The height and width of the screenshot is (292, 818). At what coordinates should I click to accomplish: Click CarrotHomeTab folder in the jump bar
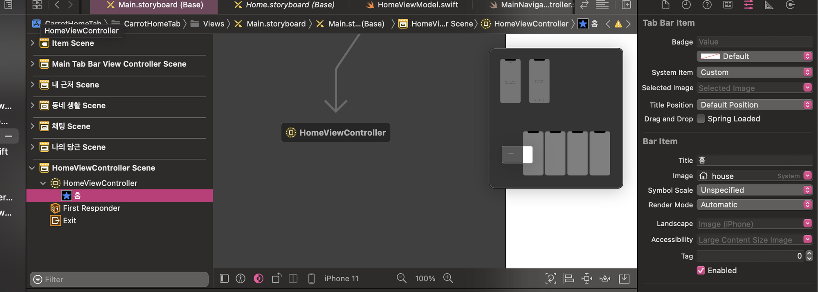[146, 24]
